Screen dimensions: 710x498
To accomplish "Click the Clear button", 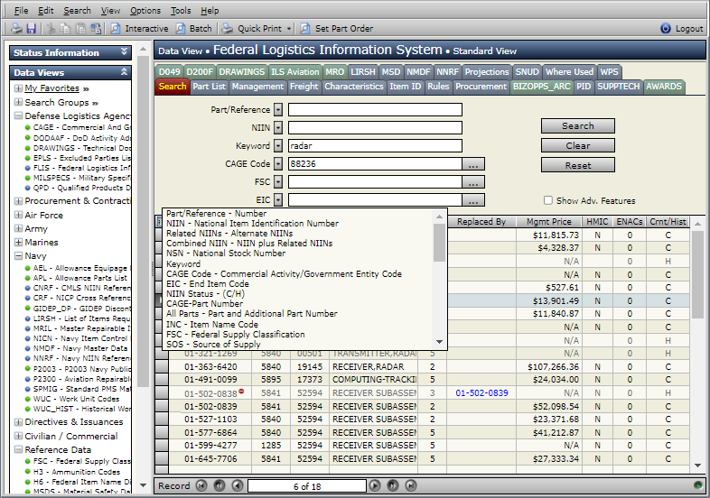I will pyautogui.click(x=578, y=145).
